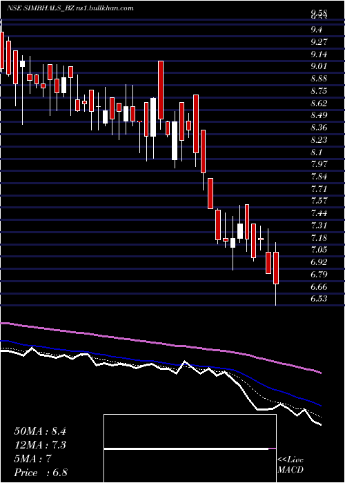Click the 9.01 price axis label
345x483 pixels.
[x=319, y=66]
